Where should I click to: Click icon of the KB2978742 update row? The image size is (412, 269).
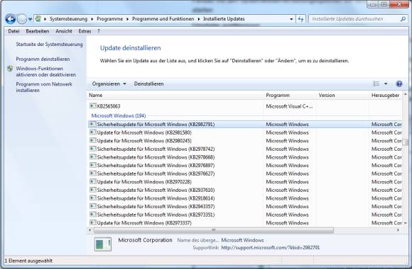pos(93,149)
